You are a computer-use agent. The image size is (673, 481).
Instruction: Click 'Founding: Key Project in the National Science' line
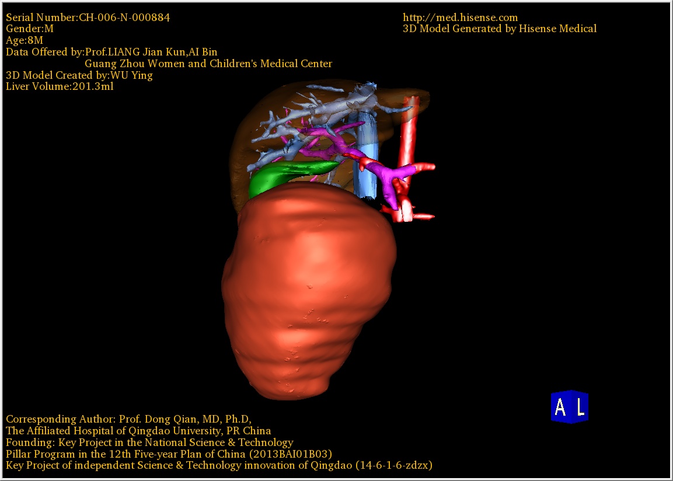[x=149, y=442]
